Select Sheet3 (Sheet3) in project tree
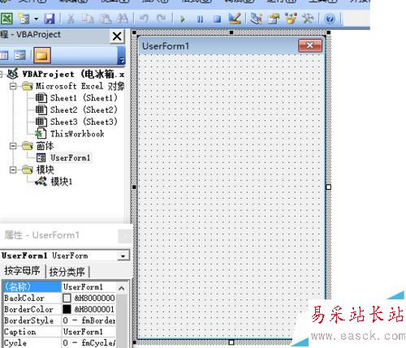This screenshot has width=406, height=348. 84,122
